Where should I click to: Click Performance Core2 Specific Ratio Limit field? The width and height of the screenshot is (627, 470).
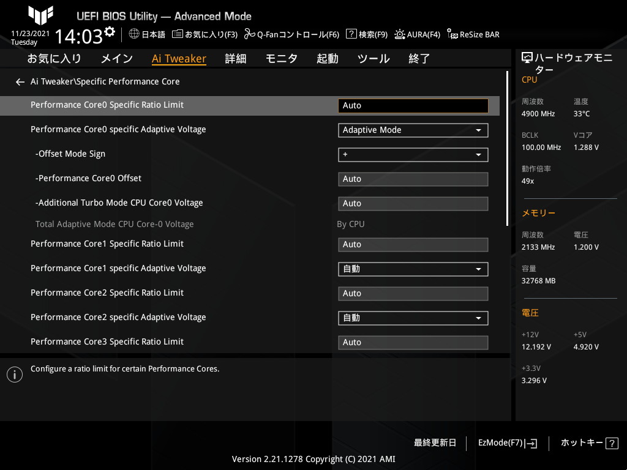point(413,294)
